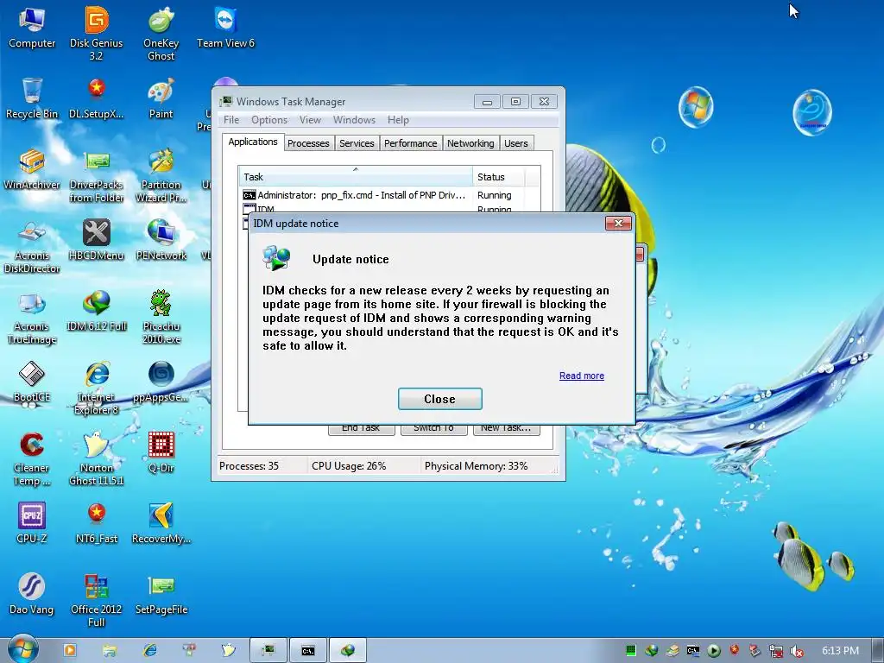Open the Recycle Bin
The image size is (884, 663).
pos(32,98)
